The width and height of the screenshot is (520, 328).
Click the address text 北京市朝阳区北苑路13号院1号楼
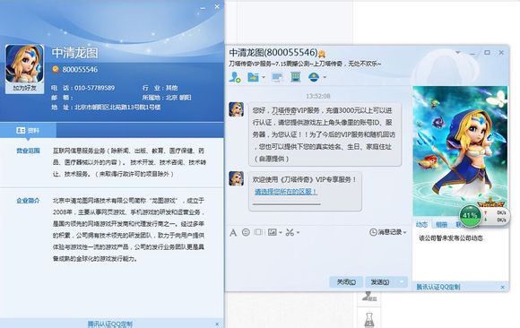tap(117, 108)
